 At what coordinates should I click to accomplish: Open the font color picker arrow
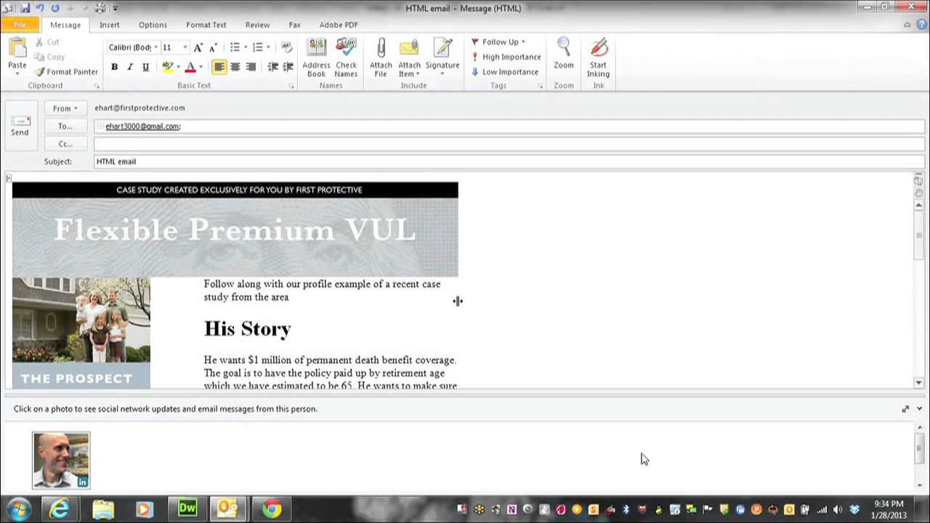point(201,67)
